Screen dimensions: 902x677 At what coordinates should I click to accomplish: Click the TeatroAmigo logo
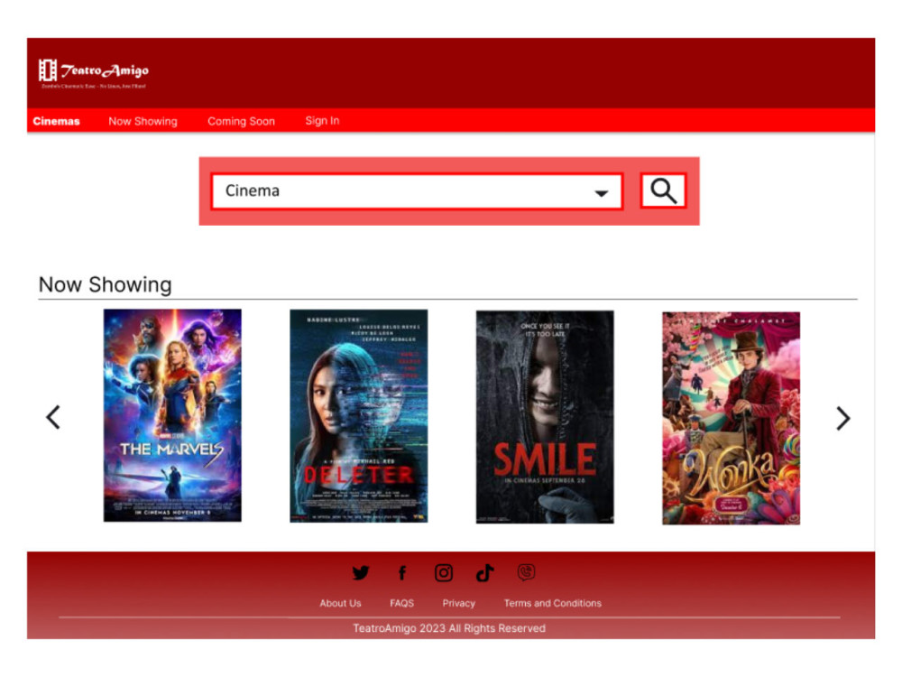click(94, 73)
